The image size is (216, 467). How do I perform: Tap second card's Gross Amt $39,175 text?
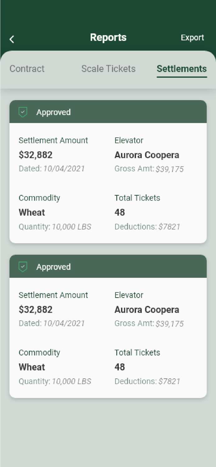point(149,324)
